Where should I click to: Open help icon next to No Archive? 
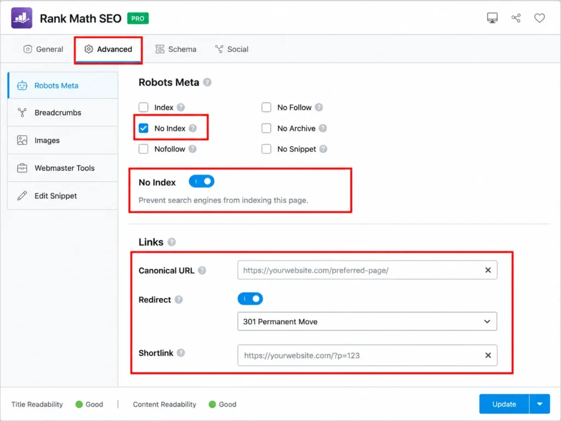coord(323,128)
